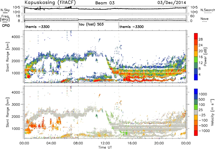
Task: Click "2000" on the Power panel slant range axis
Action: click(16, 61)
